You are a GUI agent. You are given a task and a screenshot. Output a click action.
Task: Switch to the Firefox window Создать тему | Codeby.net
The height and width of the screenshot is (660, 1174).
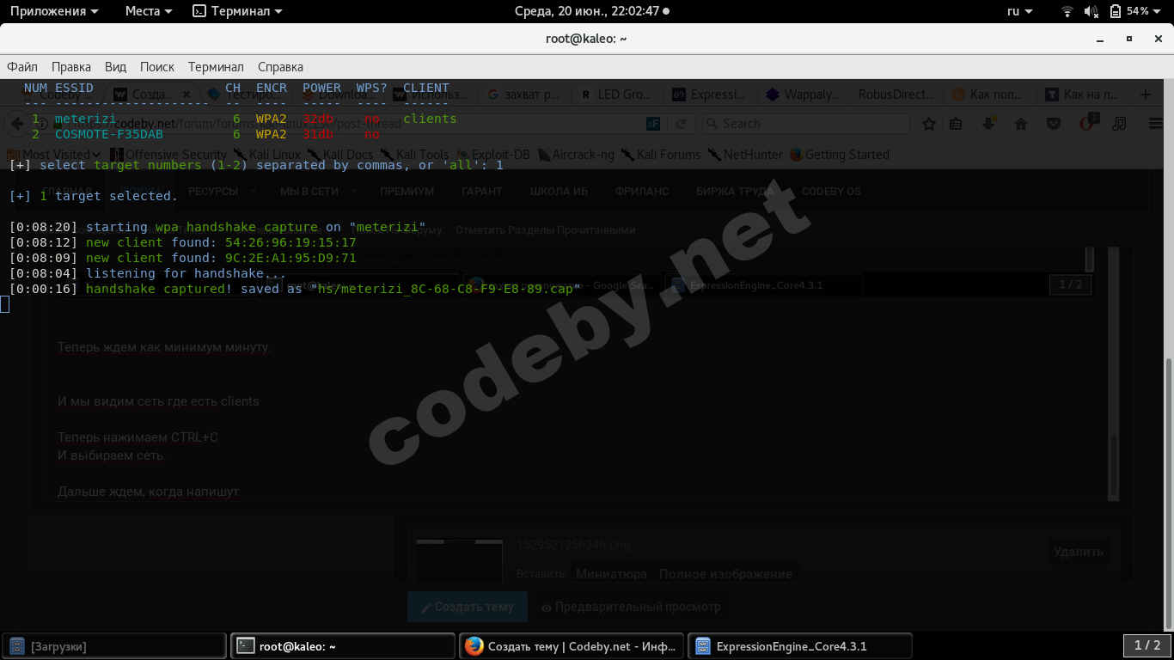572,646
